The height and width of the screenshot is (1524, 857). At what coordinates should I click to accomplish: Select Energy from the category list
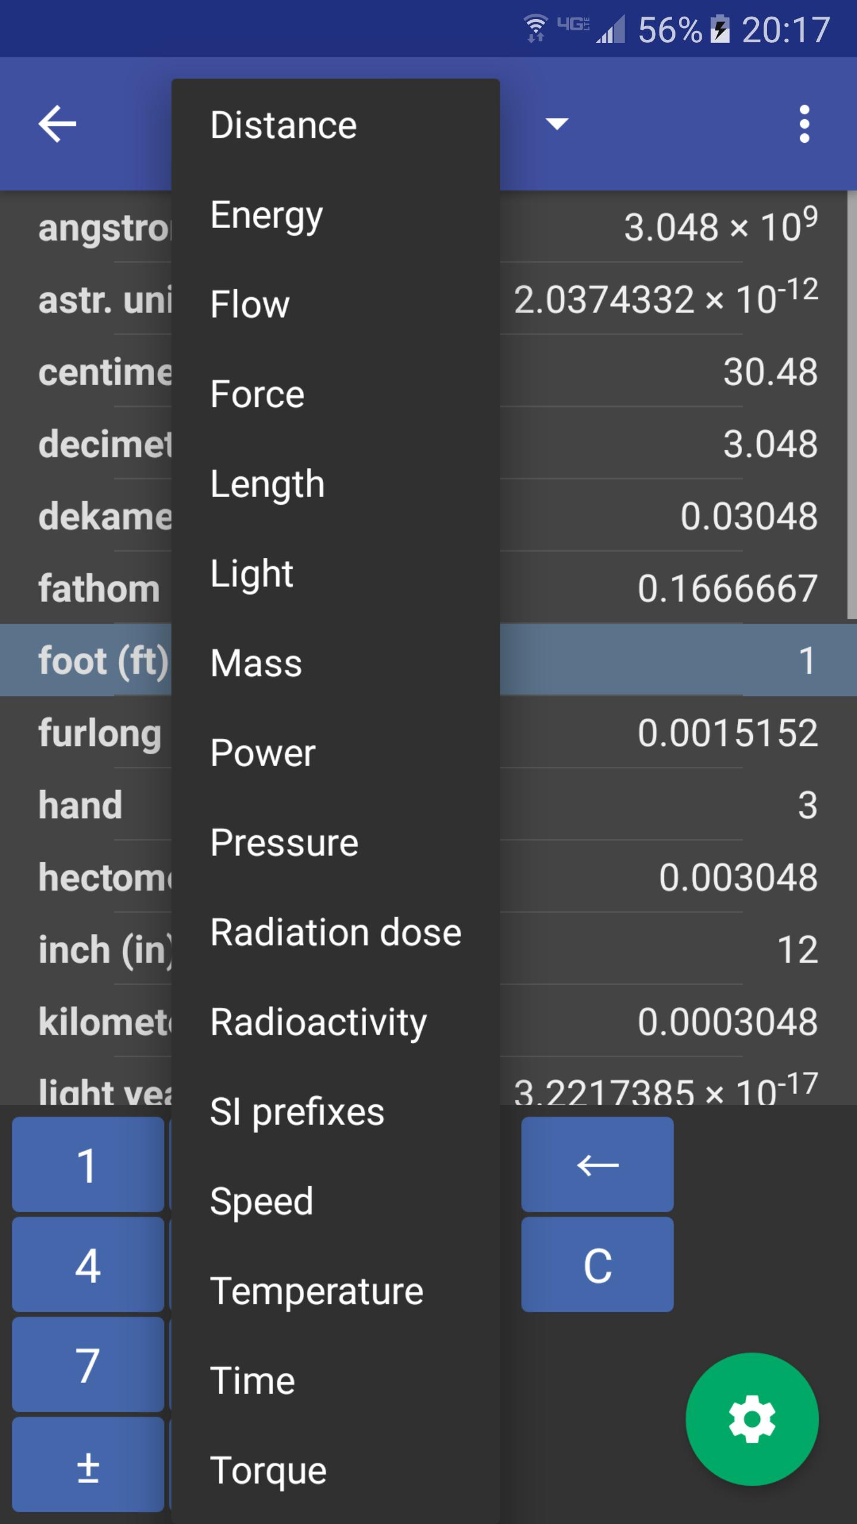(267, 215)
